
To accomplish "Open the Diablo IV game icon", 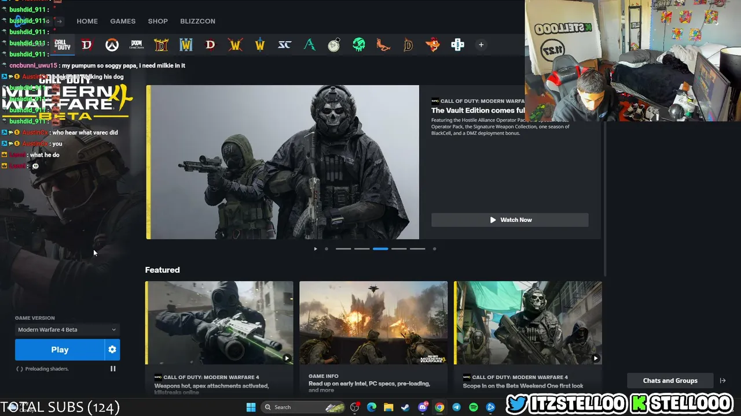I will (87, 44).
